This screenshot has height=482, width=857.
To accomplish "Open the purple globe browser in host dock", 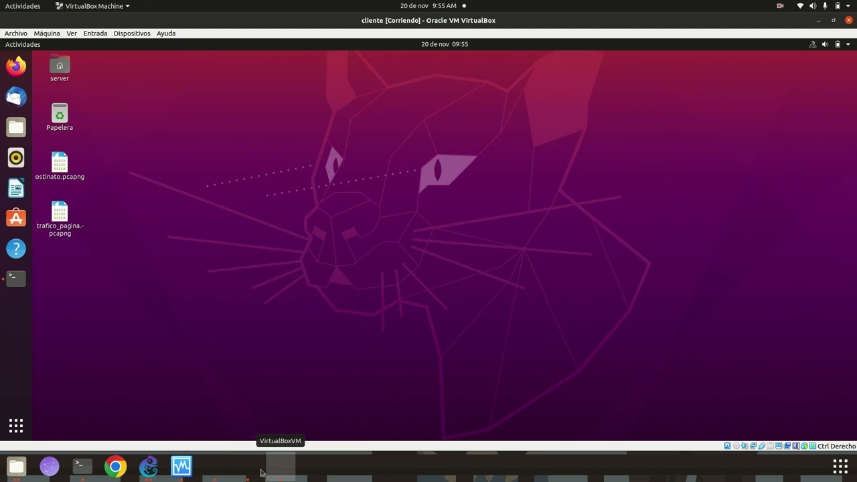I will click(50, 466).
